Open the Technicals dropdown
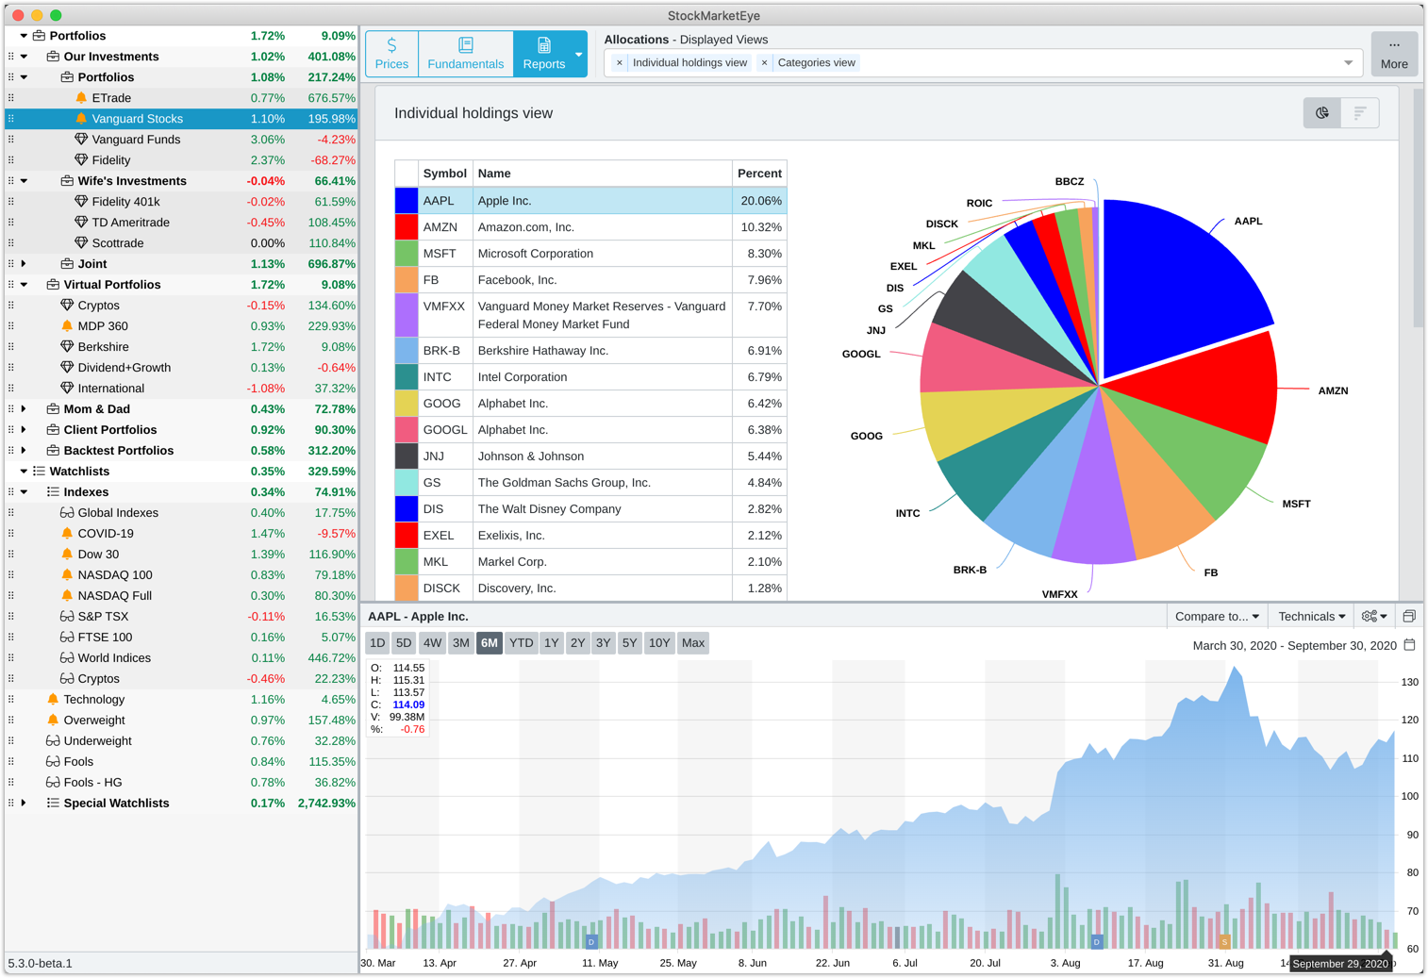Viewport: 1428px width, 978px height. 1311,616
